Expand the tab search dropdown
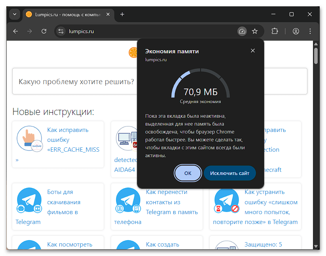Viewport: 326px width, 256px height. (x=15, y=14)
